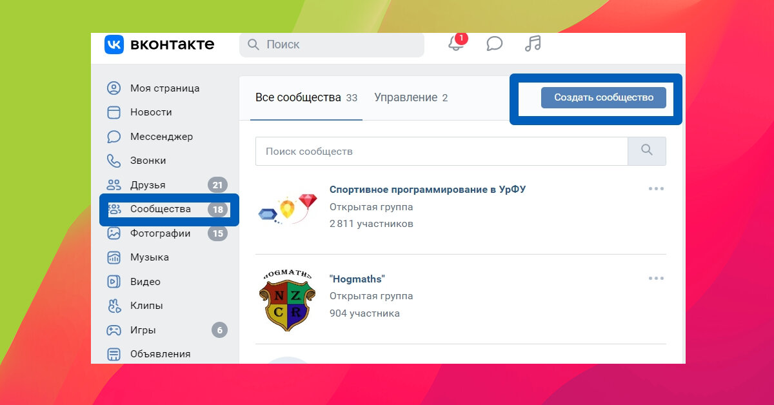
Task: Open Звонки menu item
Action: point(148,161)
